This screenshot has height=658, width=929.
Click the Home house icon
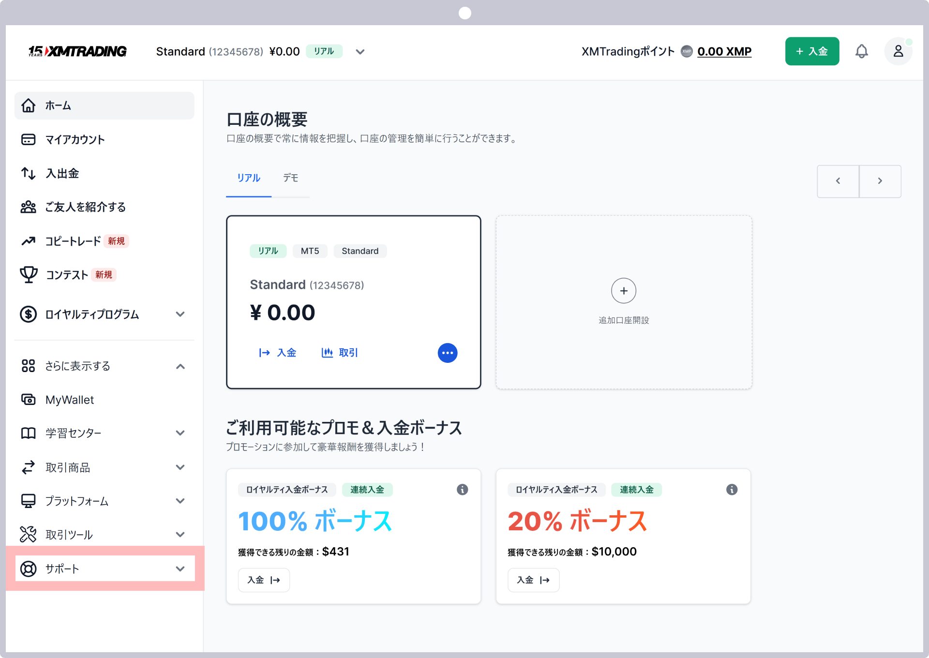[x=29, y=105]
